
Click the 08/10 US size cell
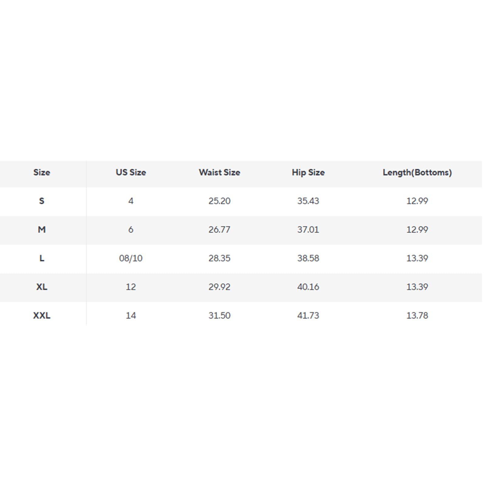(x=131, y=258)
